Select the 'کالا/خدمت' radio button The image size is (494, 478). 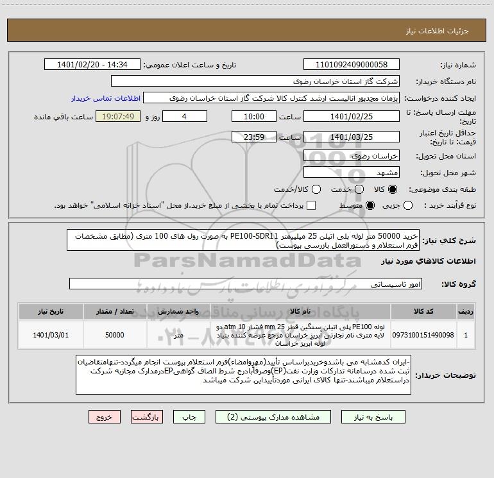tap(316, 189)
